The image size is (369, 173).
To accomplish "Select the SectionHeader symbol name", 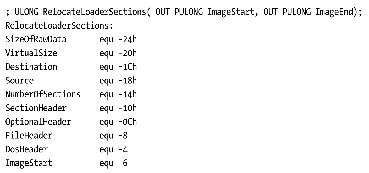I will (36, 108).
